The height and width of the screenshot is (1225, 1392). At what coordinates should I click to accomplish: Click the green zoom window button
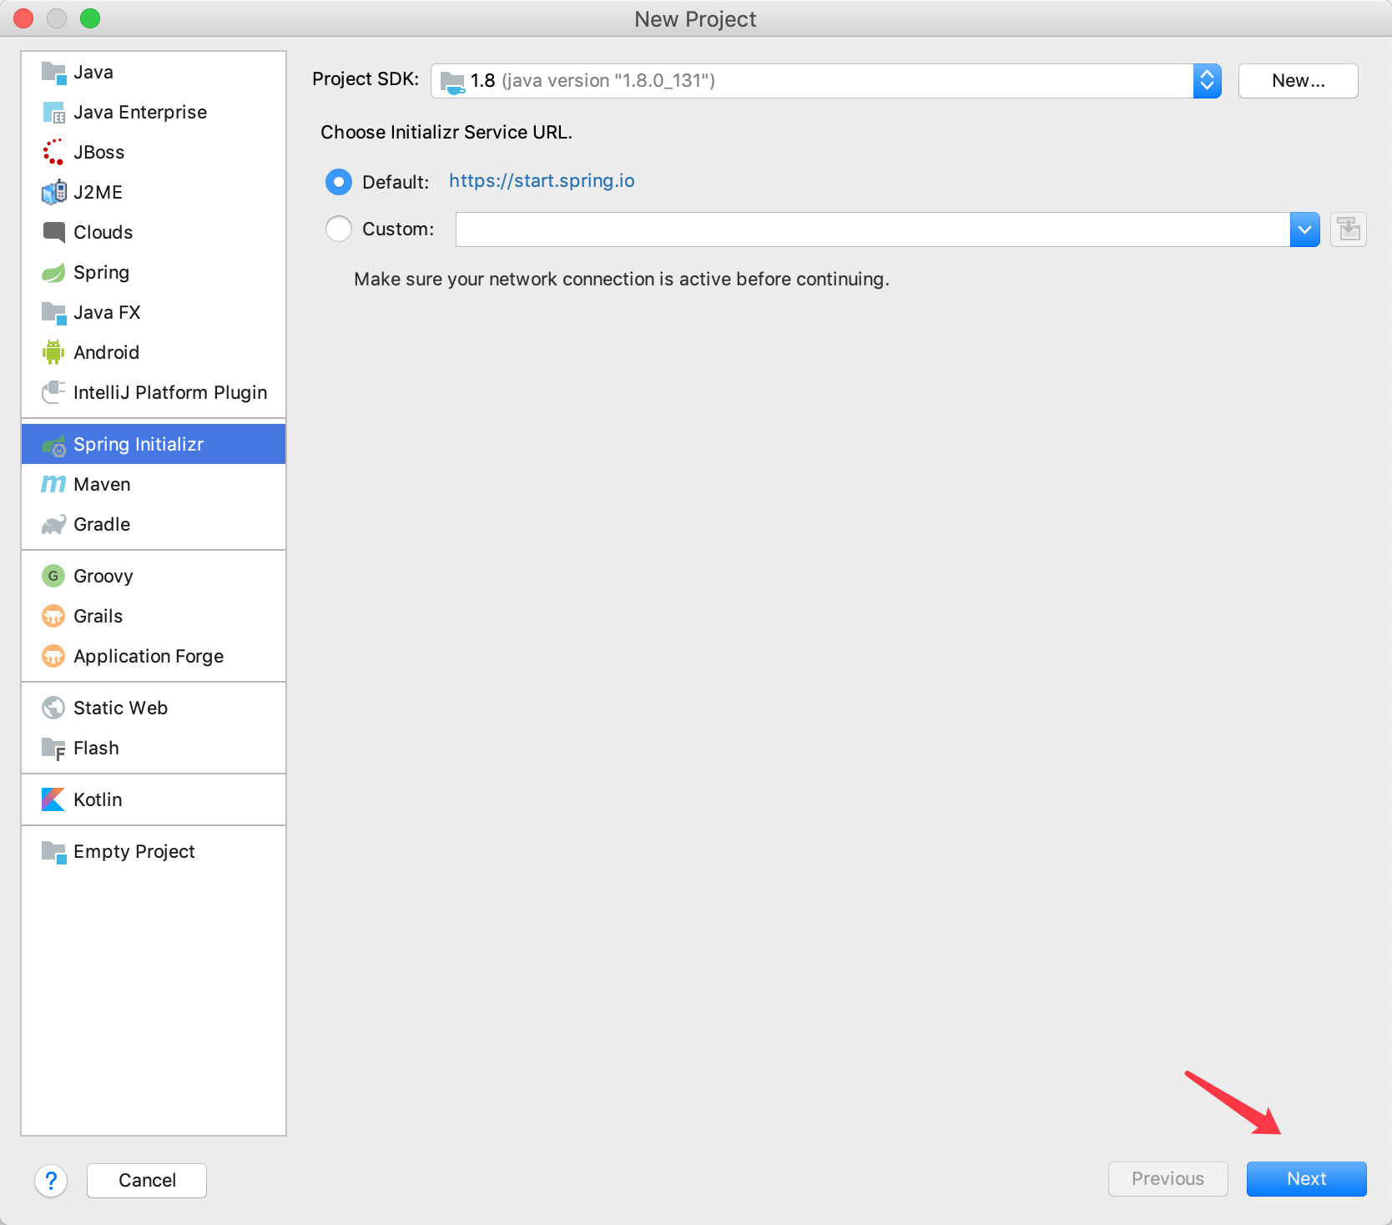point(90,18)
